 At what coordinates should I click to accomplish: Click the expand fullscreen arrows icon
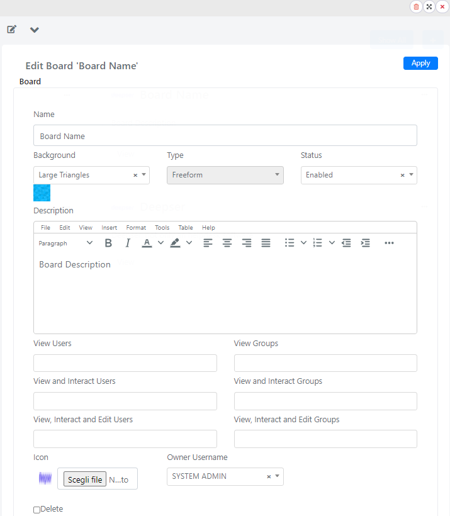pos(429,6)
